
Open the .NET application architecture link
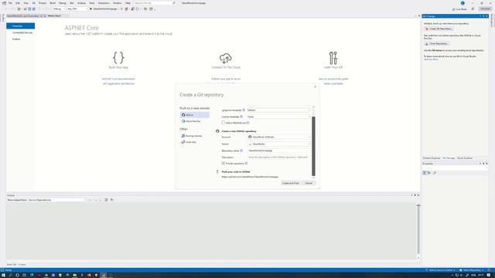[x=118, y=83]
